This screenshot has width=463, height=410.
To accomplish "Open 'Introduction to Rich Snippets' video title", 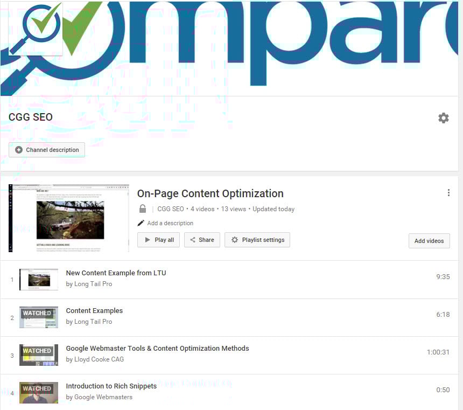I will click(x=111, y=386).
